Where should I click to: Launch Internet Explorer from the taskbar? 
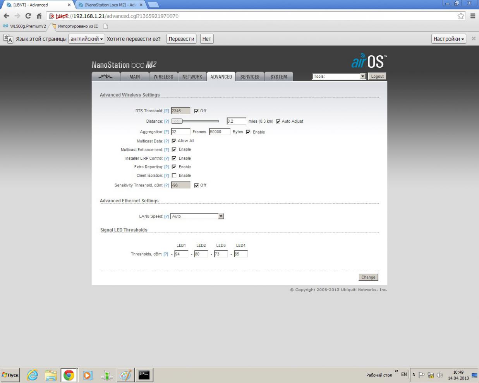pyautogui.click(x=33, y=375)
